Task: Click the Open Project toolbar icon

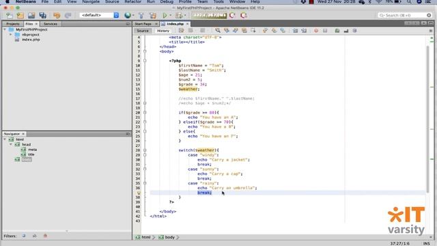Action: point(31,15)
